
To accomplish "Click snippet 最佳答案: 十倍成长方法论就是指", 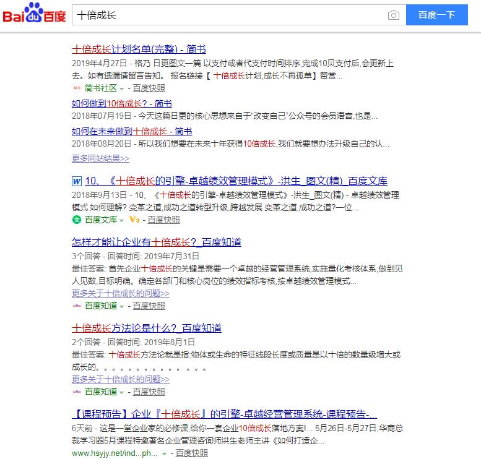I will [236, 361].
